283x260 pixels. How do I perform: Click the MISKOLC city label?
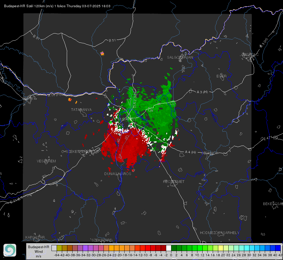click(x=251, y=54)
